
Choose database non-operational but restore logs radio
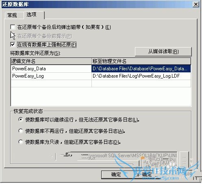(21, 131)
